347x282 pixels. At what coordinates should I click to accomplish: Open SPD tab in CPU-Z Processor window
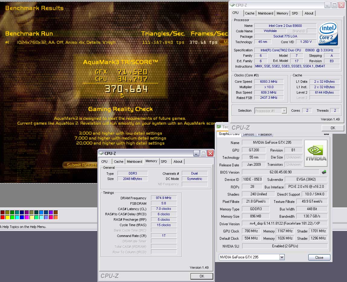295,13
